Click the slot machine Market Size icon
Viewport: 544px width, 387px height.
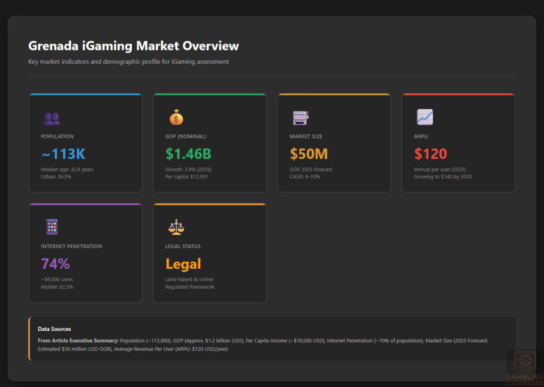pos(300,117)
